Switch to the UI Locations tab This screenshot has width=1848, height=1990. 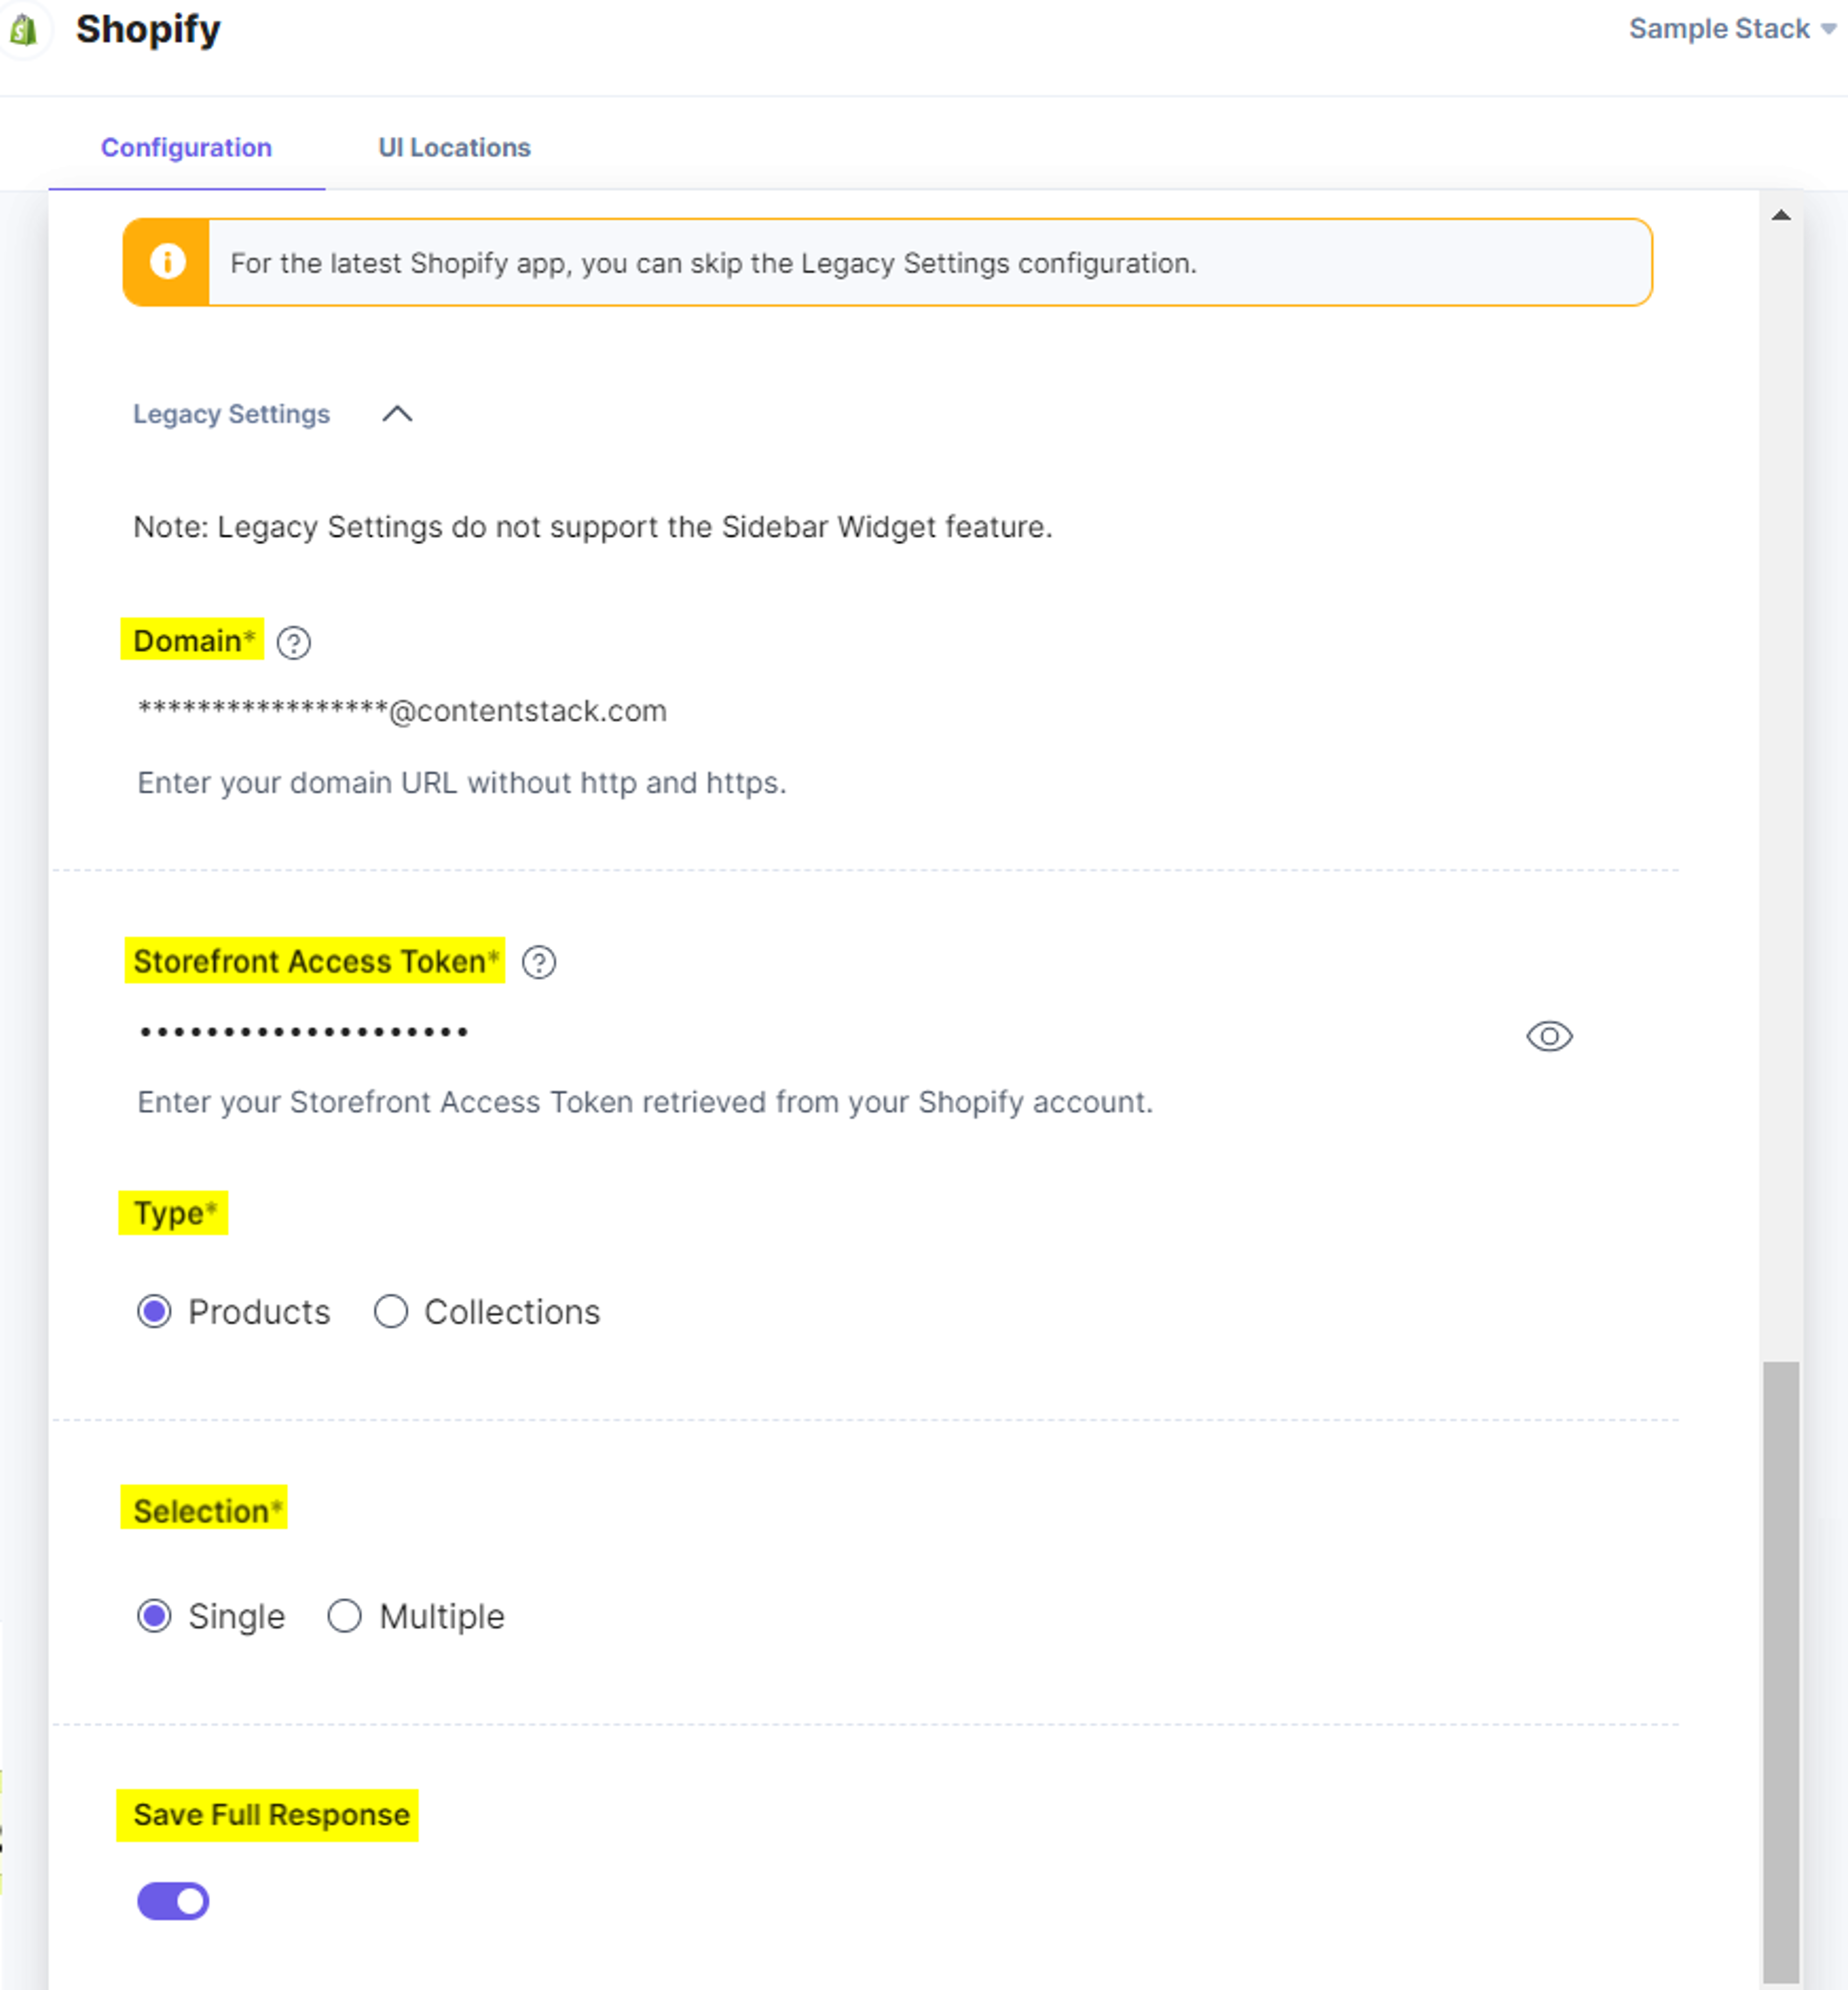(454, 148)
